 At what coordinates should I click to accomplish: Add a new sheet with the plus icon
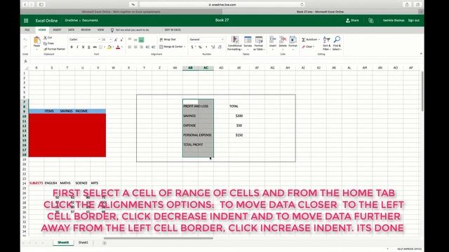(105, 243)
